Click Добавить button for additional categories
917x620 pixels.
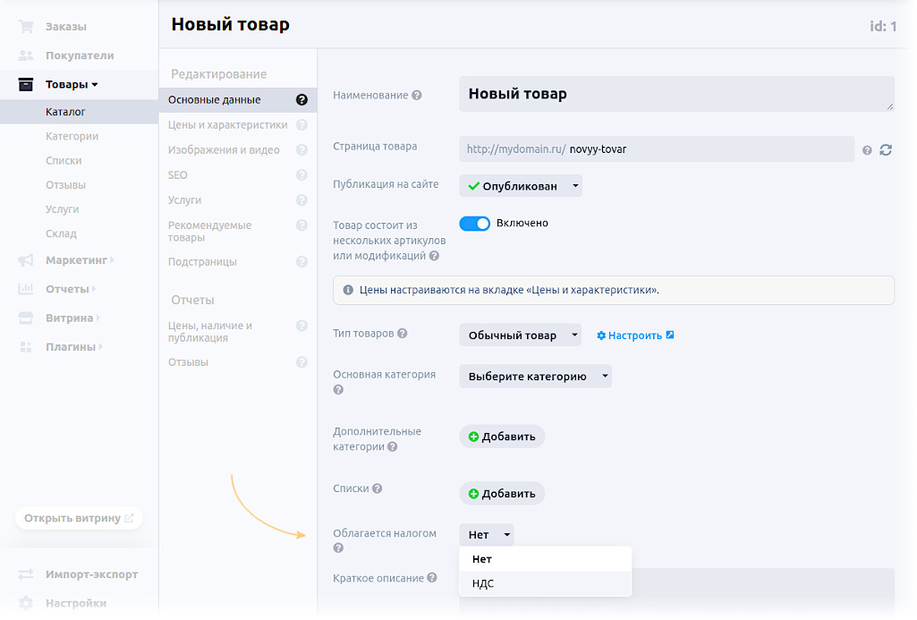pos(502,437)
